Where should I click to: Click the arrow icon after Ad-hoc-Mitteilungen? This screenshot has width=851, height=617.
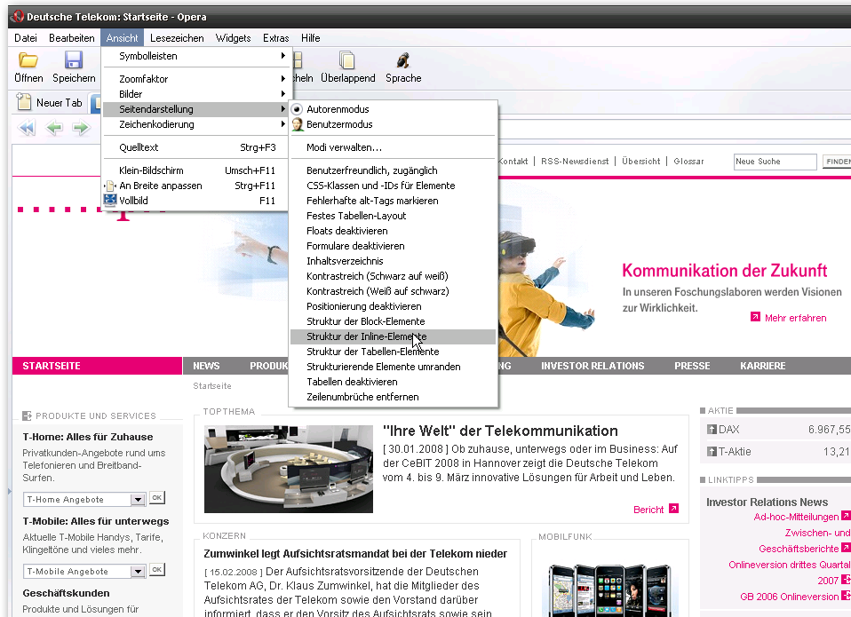click(846, 516)
